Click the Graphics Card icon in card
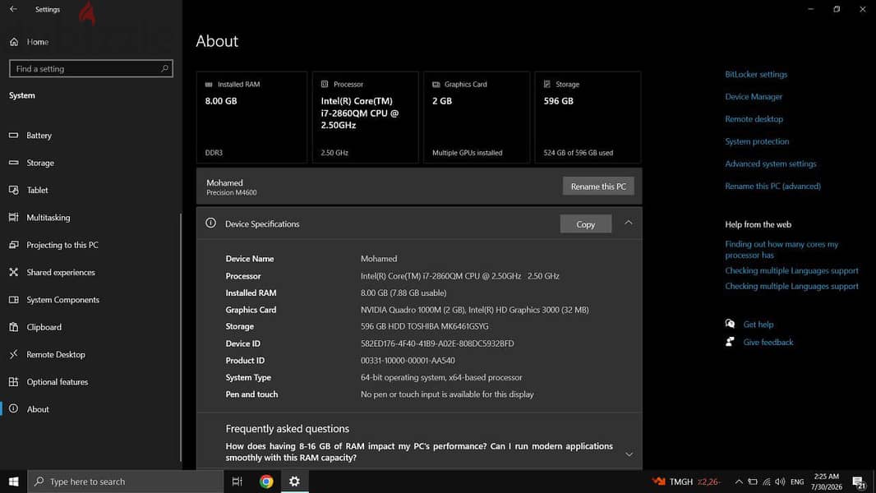The image size is (876, 493). coord(436,85)
